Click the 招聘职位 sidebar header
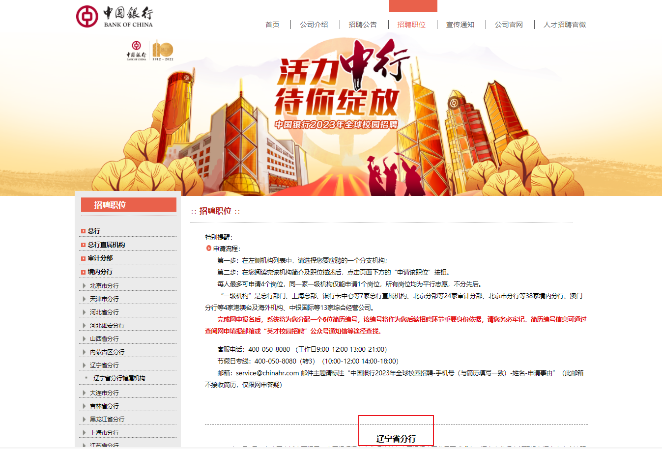662x449 pixels. pyautogui.click(x=129, y=205)
